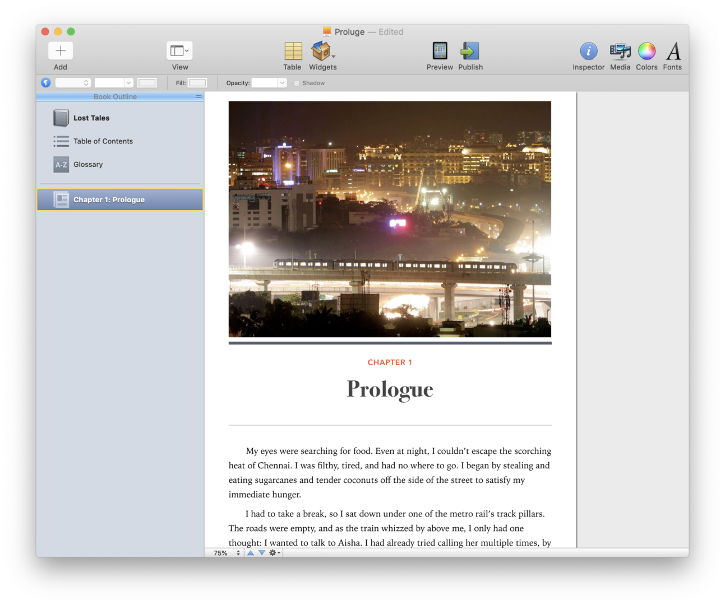Go to previous page with up arrow

click(x=251, y=553)
